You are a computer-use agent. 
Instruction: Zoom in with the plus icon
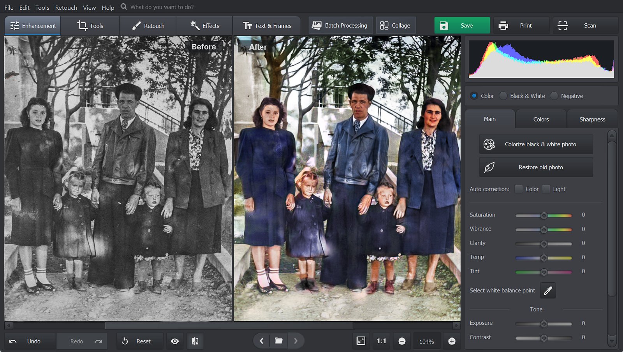[452, 341]
